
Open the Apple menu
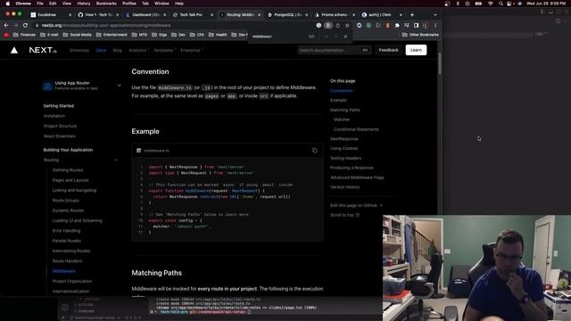pyautogui.click(x=8, y=4)
